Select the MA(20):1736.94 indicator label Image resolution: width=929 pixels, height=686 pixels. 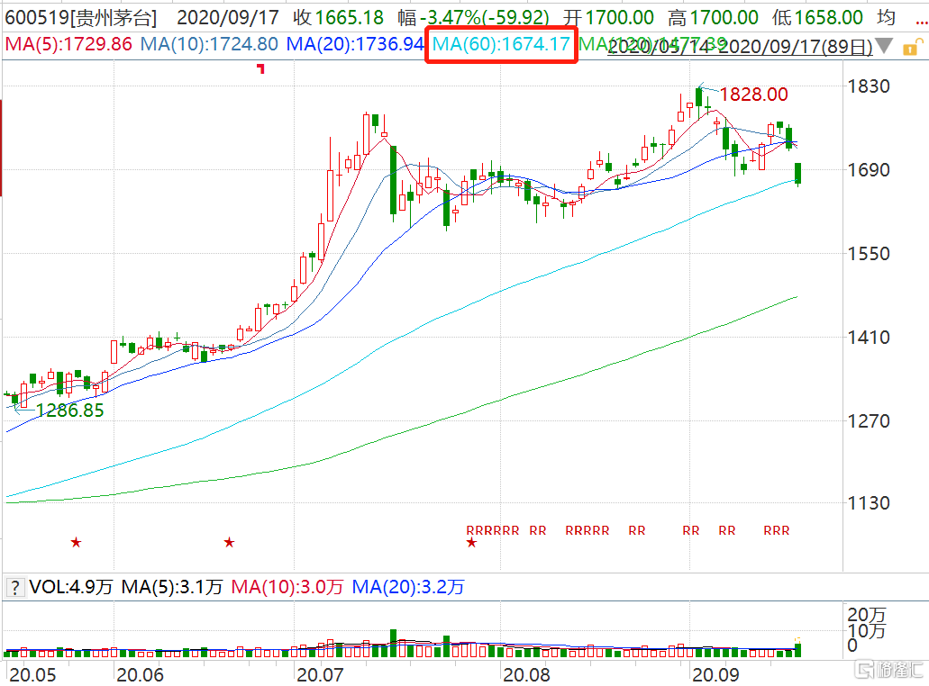(x=355, y=44)
